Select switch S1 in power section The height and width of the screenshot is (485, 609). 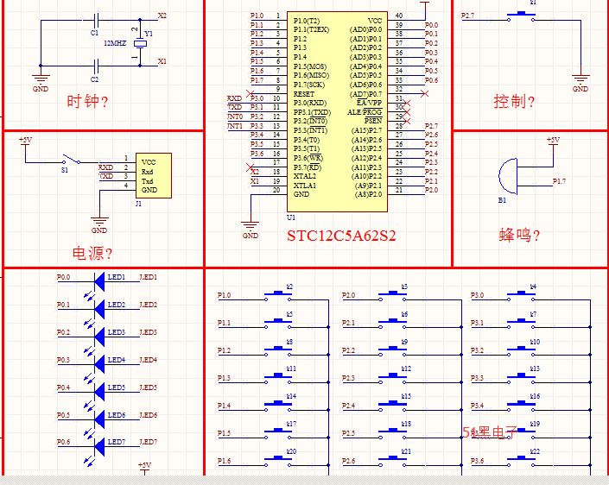tap(72, 160)
